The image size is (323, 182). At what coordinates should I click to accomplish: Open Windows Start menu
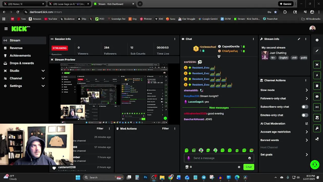[78, 177]
